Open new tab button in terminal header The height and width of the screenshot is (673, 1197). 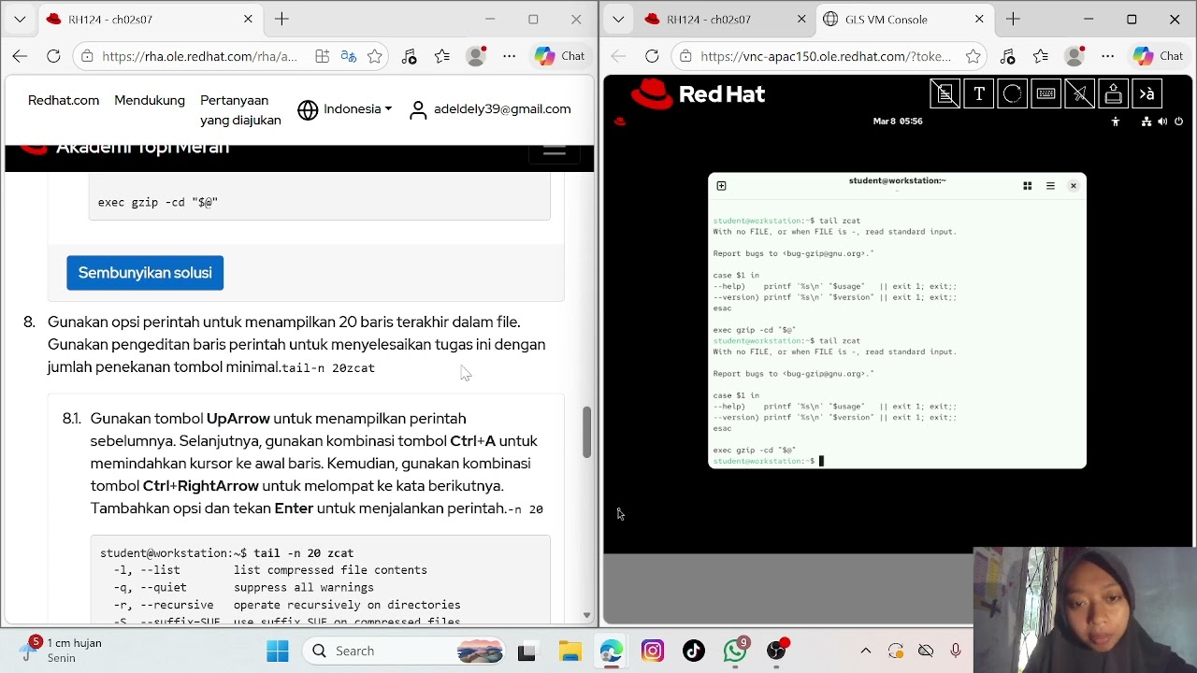[x=721, y=186]
